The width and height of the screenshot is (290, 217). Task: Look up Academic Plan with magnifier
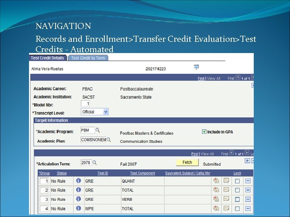(109, 140)
